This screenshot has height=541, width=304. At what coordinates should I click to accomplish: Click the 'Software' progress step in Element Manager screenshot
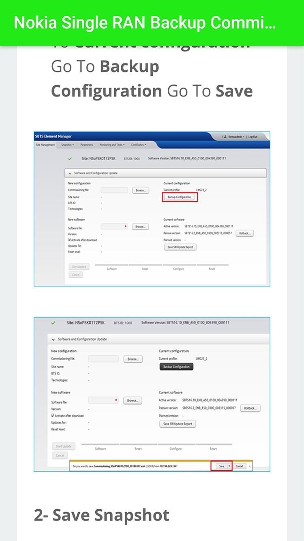click(x=111, y=269)
